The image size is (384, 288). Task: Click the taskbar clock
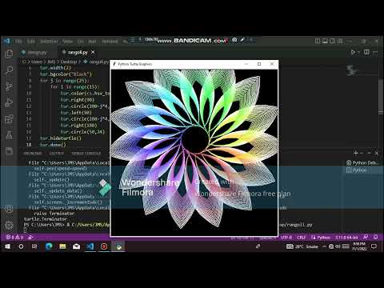(359, 246)
